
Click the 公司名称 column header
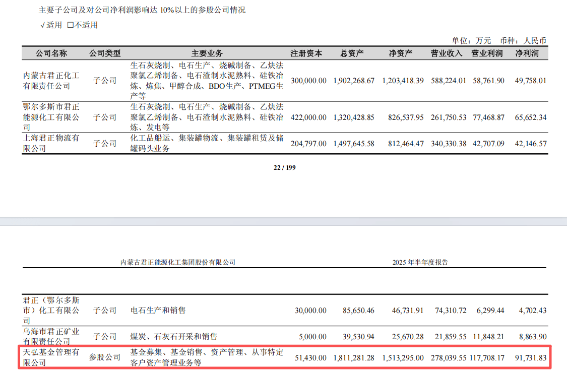pyautogui.click(x=51, y=53)
